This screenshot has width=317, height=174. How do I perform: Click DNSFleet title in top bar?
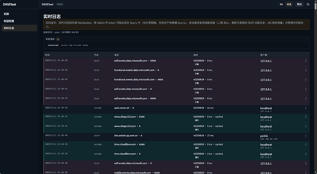pos(47,4)
